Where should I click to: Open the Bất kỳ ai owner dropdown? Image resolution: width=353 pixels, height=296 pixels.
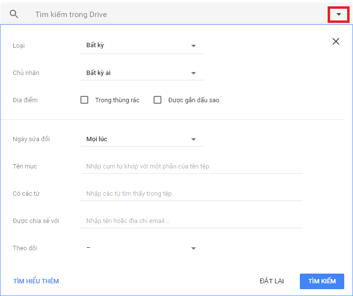point(142,73)
